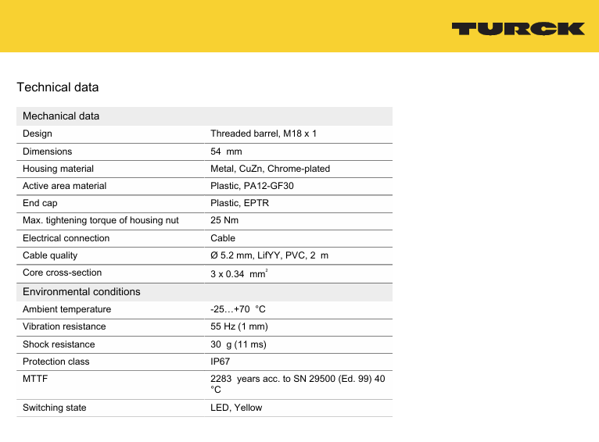Click the Vibration resistance label
Image resolution: width=599 pixels, height=442 pixels.
pos(64,326)
